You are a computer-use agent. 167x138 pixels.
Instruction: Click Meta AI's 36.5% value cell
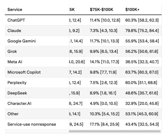click(142, 62)
